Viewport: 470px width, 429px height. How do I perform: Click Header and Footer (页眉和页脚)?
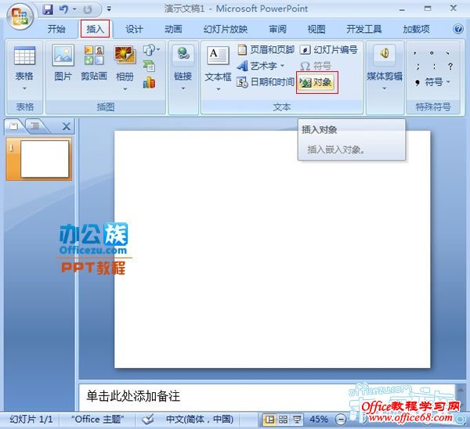pyautogui.click(x=266, y=49)
